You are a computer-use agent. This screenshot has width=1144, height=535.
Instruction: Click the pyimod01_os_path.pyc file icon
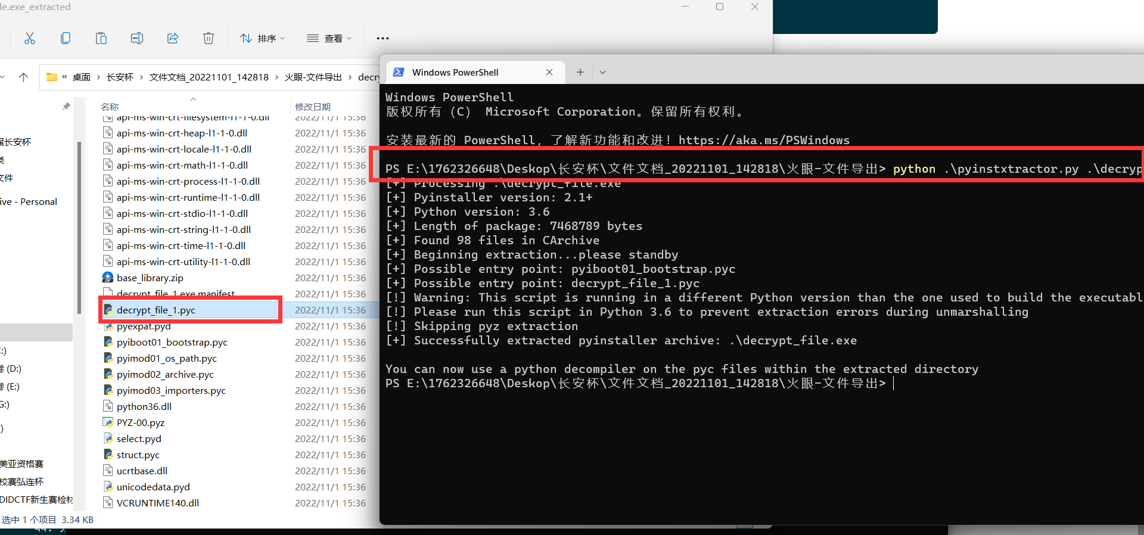(x=108, y=358)
